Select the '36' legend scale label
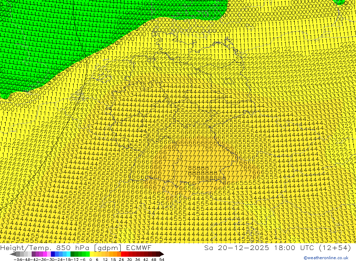Screen dimensions: 356x261 click(x=137, y=260)
